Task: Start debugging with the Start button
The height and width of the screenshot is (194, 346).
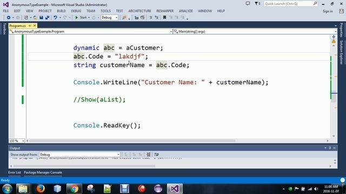Action: [x=81, y=17]
